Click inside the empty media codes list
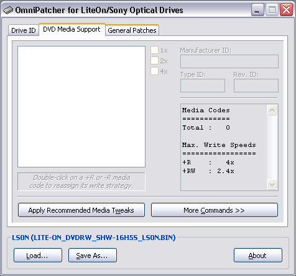 click(81, 107)
